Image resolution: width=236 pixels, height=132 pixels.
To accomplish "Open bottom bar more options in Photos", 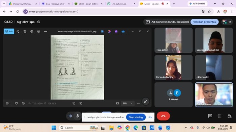I will pyautogui.click(x=138, y=103).
